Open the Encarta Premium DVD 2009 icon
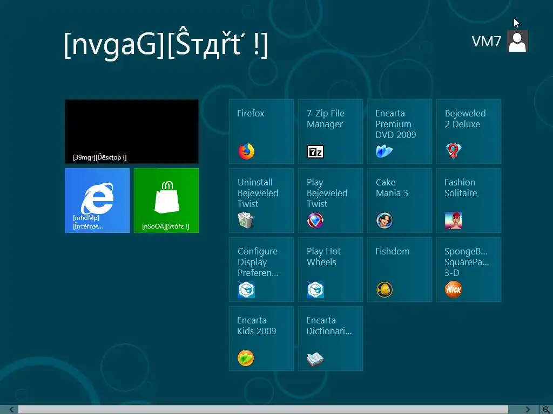The height and width of the screenshot is (414, 553). point(384,151)
